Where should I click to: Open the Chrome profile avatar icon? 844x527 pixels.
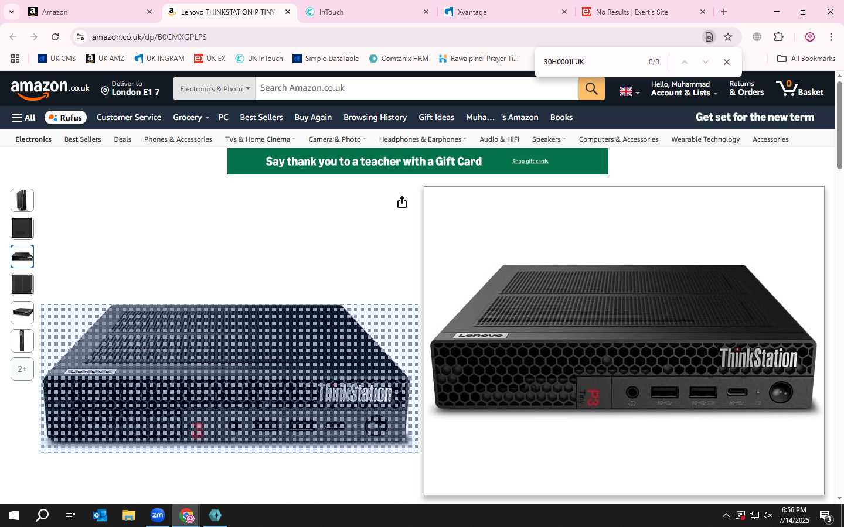(x=810, y=37)
